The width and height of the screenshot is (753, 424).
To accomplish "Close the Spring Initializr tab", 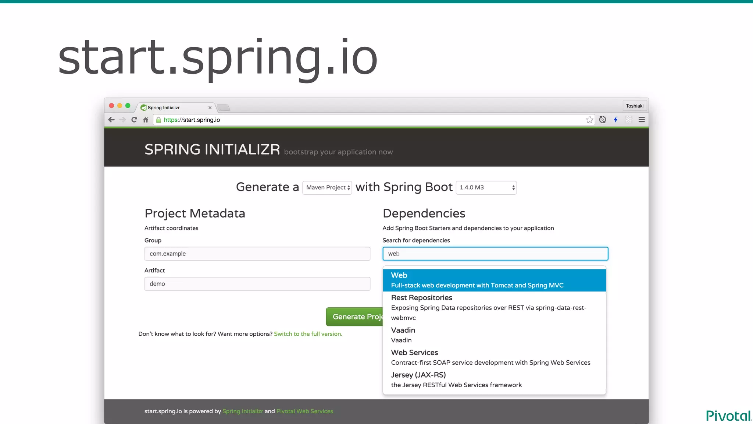I will [210, 107].
